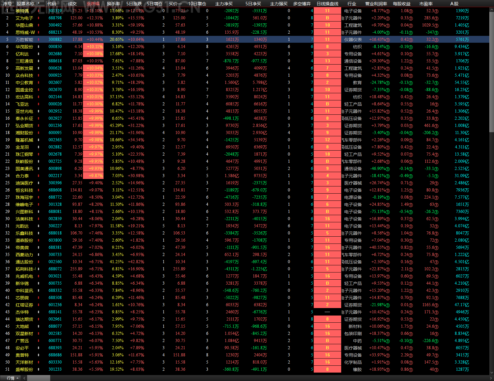
Task: Click the marker icon beside 万胜智能
Action: coord(39,40)
